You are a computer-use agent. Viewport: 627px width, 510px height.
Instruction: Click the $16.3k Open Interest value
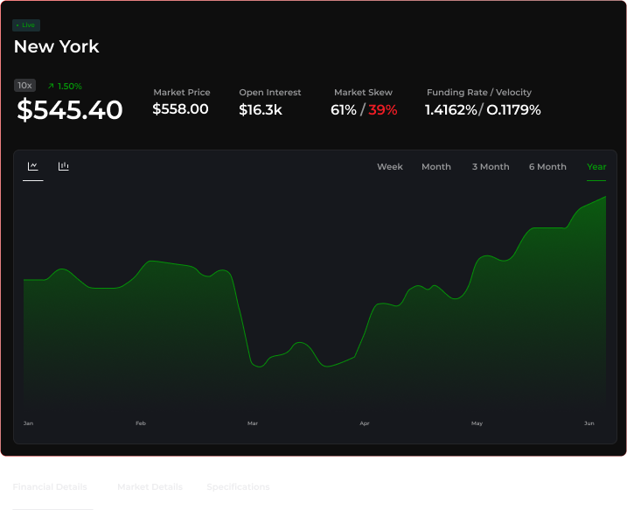pos(261,110)
